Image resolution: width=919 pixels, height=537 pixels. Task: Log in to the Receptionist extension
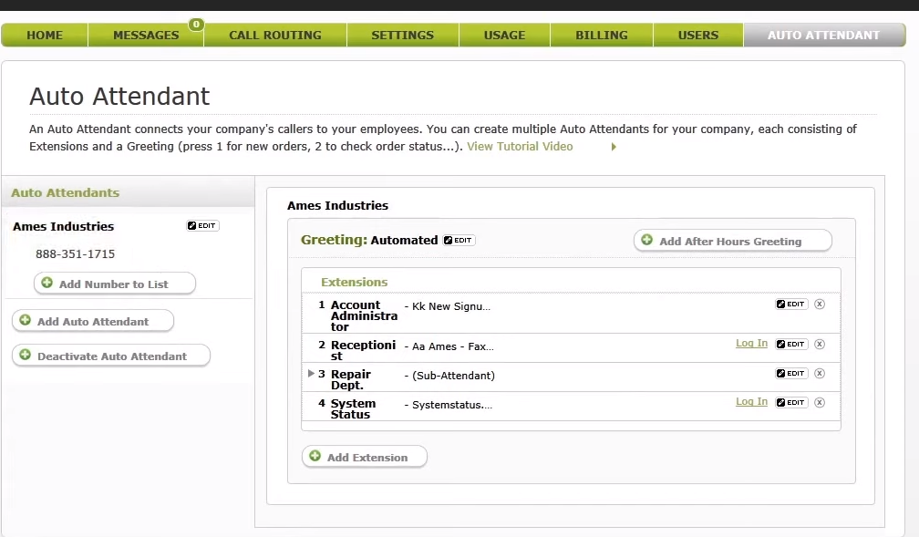click(751, 343)
